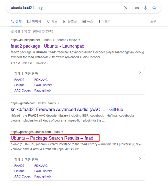The height and width of the screenshot is (186, 168).
Task: Expand the launchpad.net result dropdown arrow
Action: pos(79,40)
